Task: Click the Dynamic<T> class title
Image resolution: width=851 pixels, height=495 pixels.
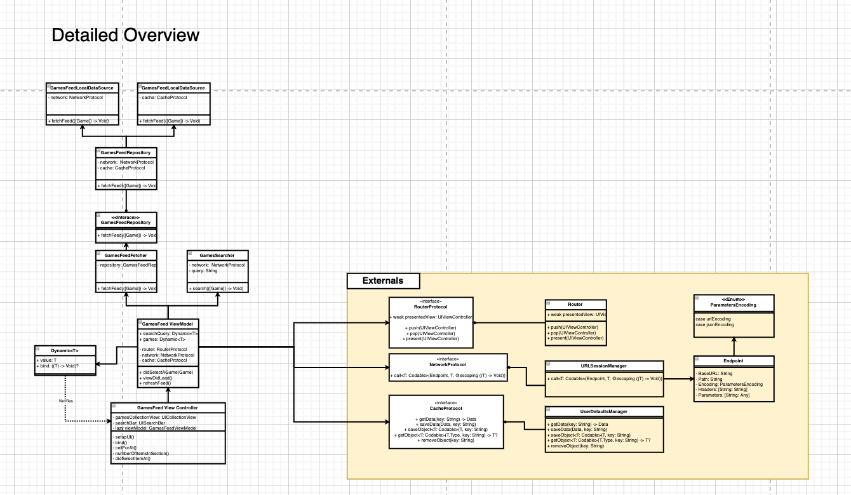Action: (65, 350)
